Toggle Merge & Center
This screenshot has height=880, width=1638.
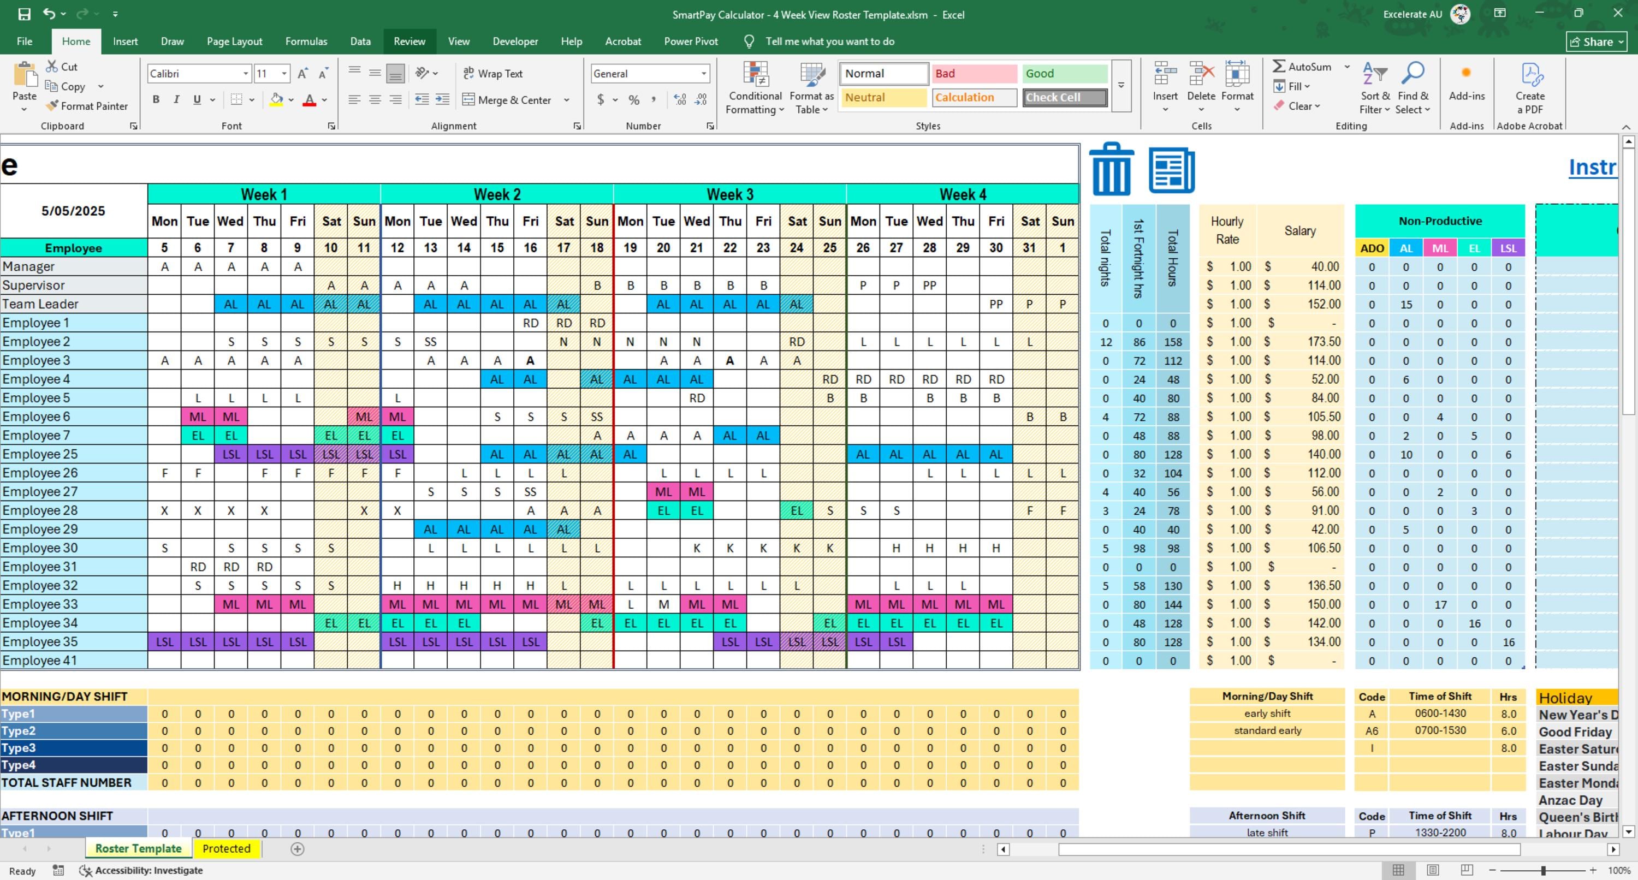[507, 100]
